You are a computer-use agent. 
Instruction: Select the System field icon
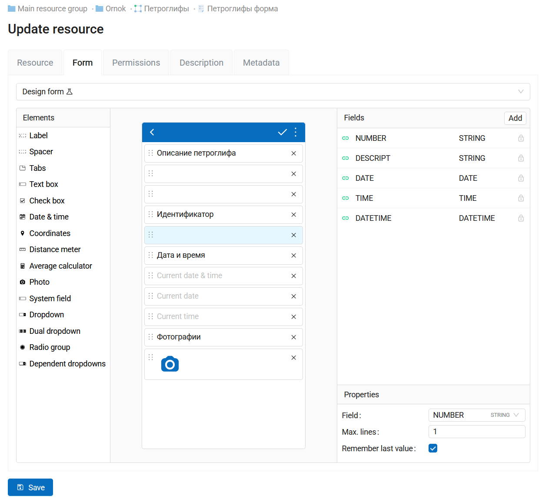pos(23,299)
